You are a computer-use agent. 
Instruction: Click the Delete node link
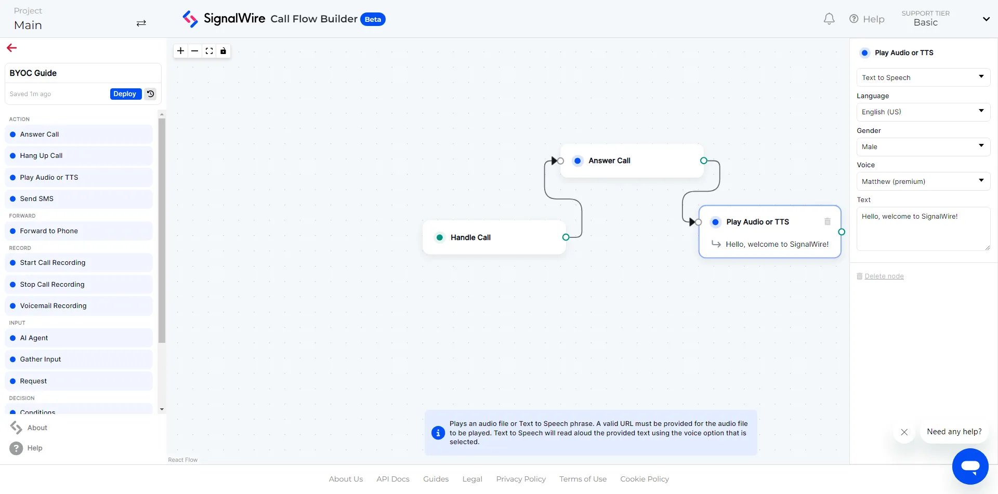(885, 276)
